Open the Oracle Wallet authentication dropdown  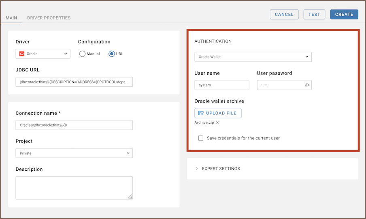[x=253, y=57]
